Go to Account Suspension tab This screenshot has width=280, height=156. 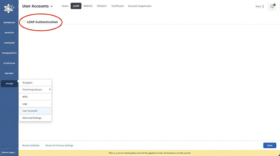tap(140, 6)
